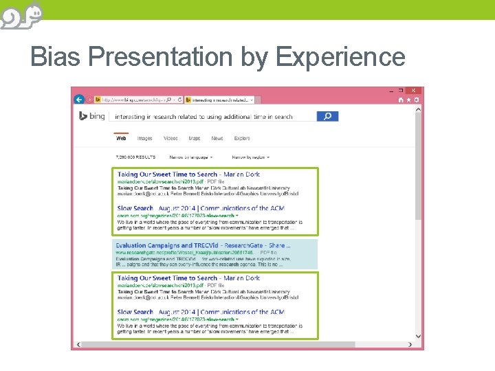Screen dimensions: 495x371
Task: Expand dropdown arrow beside second cacm.acm.org URL
Action: [236, 319]
